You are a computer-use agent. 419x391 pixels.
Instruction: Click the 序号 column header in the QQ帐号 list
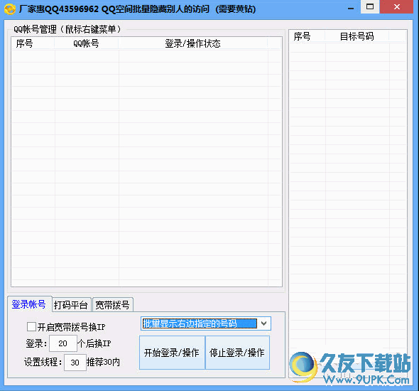coord(33,43)
